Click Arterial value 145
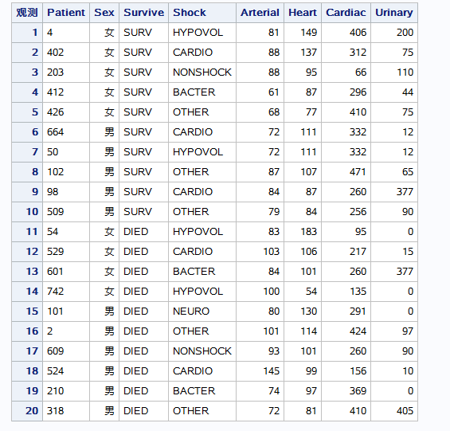Image resolution: width=450 pixels, height=431 pixels. 260,371
